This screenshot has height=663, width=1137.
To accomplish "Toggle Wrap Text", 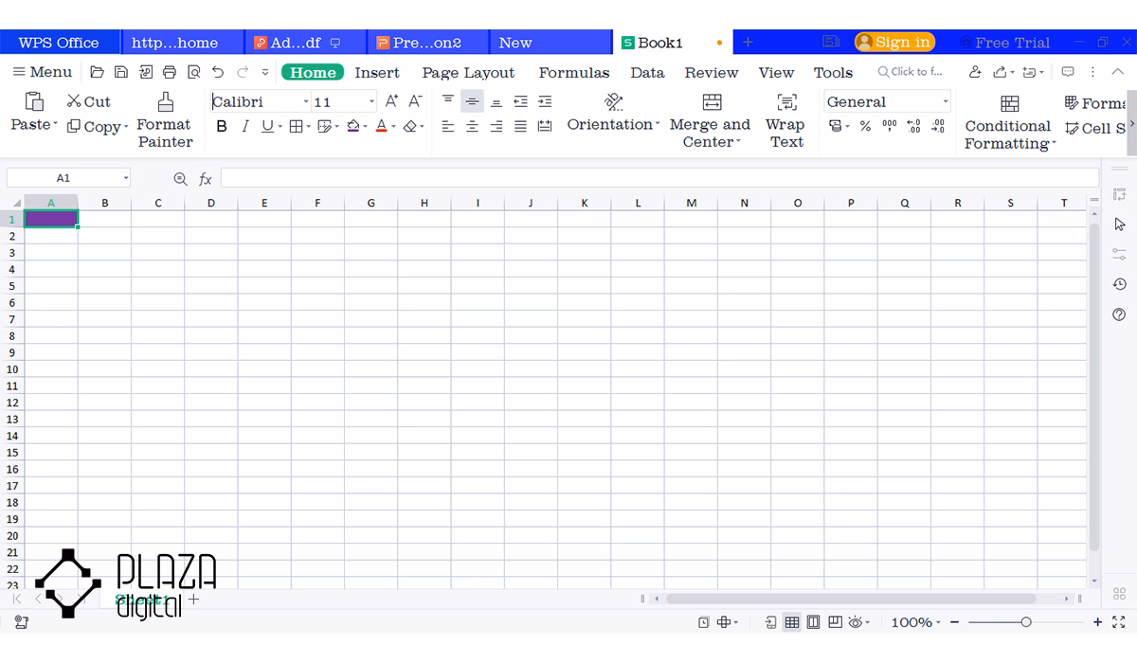I will click(x=786, y=120).
